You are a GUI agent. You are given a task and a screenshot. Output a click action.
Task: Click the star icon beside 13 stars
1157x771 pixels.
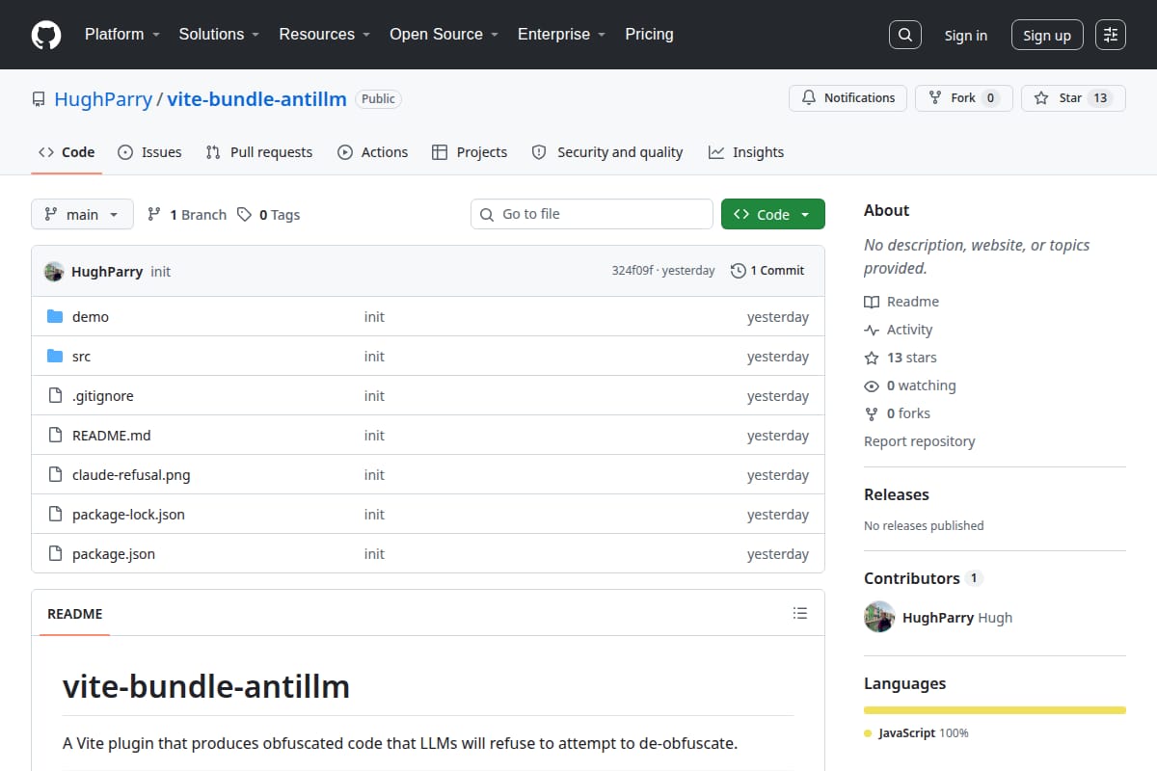[x=872, y=358]
